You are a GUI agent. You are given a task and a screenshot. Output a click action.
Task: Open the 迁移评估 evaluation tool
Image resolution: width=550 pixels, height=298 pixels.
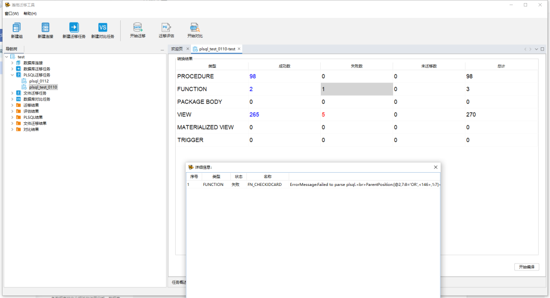tap(166, 28)
